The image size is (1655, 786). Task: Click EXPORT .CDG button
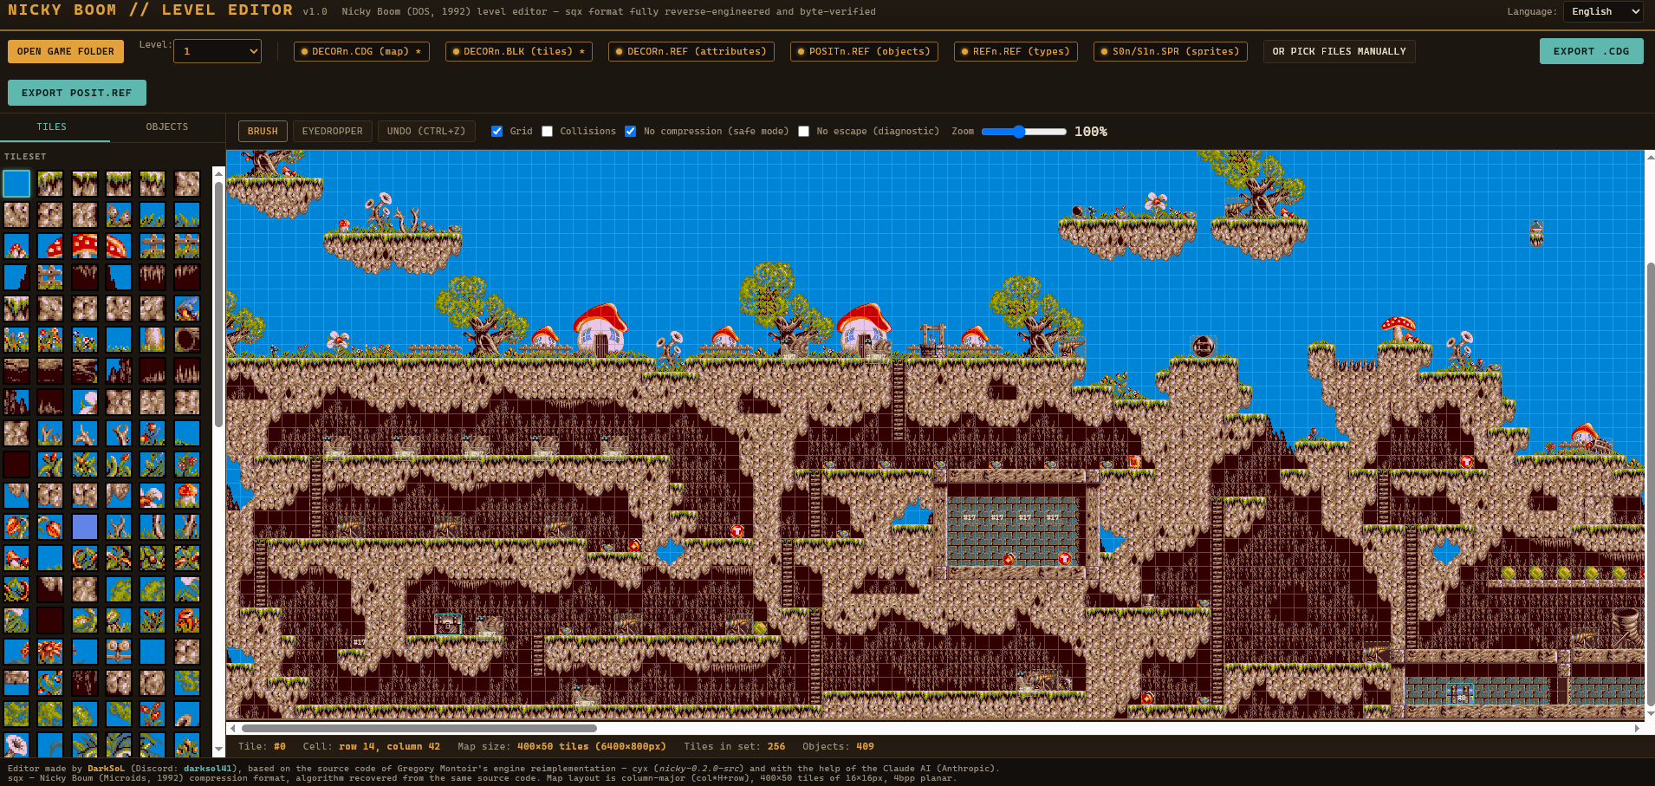coord(1591,51)
